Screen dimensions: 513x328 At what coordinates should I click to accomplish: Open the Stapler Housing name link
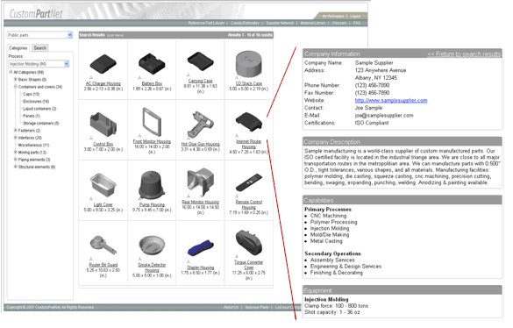click(200, 267)
